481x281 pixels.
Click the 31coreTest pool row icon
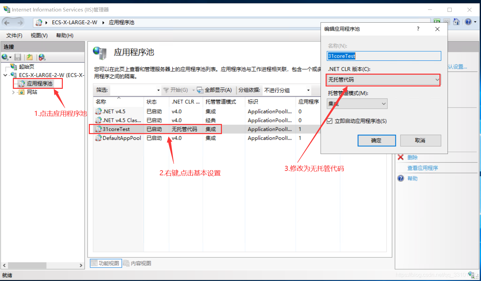98,129
